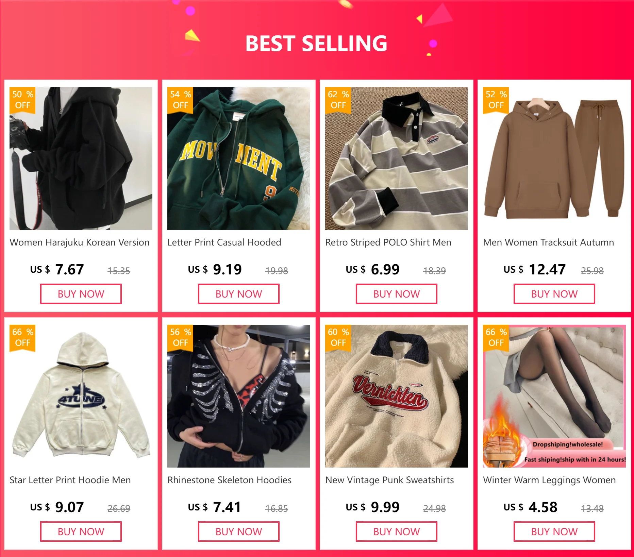Open the rhinestone skeleton hoodie image
Image resolution: width=634 pixels, height=557 pixels.
click(x=239, y=396)
